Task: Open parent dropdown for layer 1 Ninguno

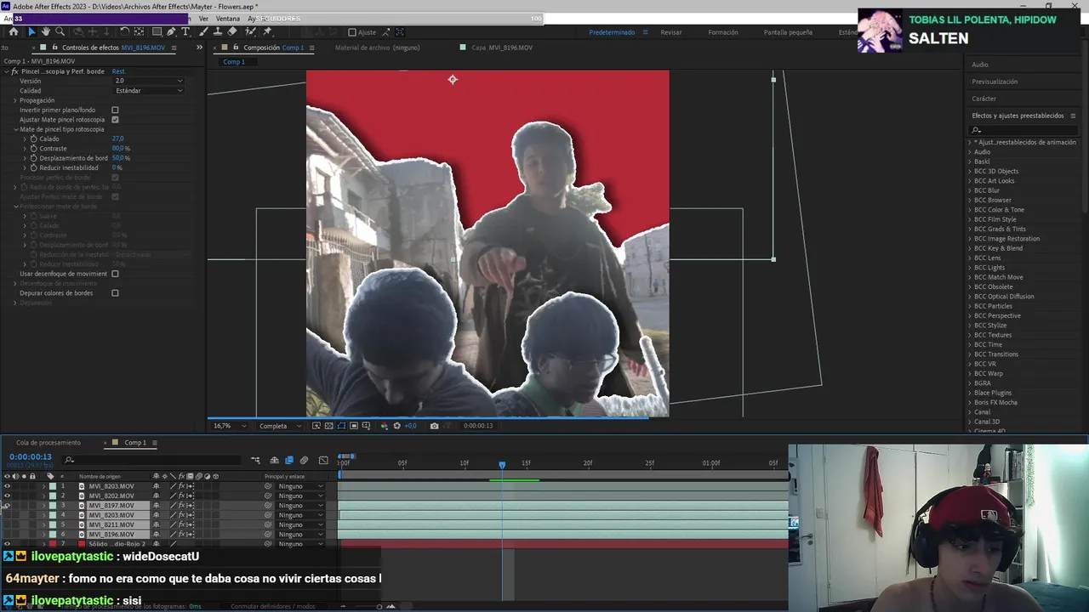Action: tap(300, 486)
